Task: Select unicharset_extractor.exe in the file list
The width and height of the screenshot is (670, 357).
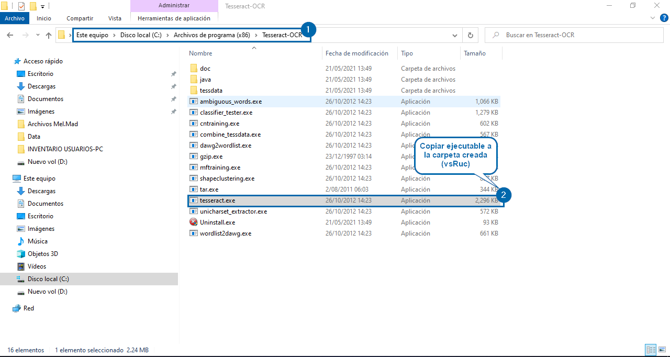Action: (344, 211)
